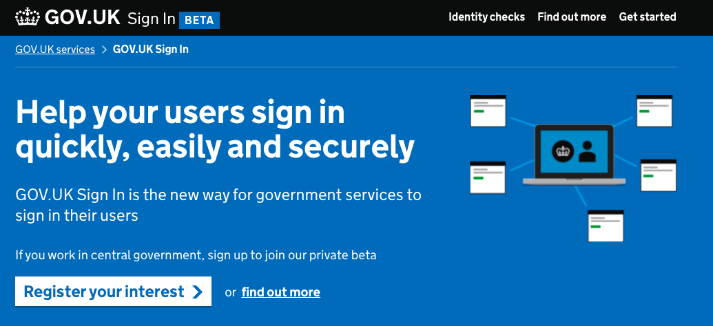This screenshot has width=713, height=326.
Task: Click the GOV.UK header wordmark
Action: click(x=82, y=17)
